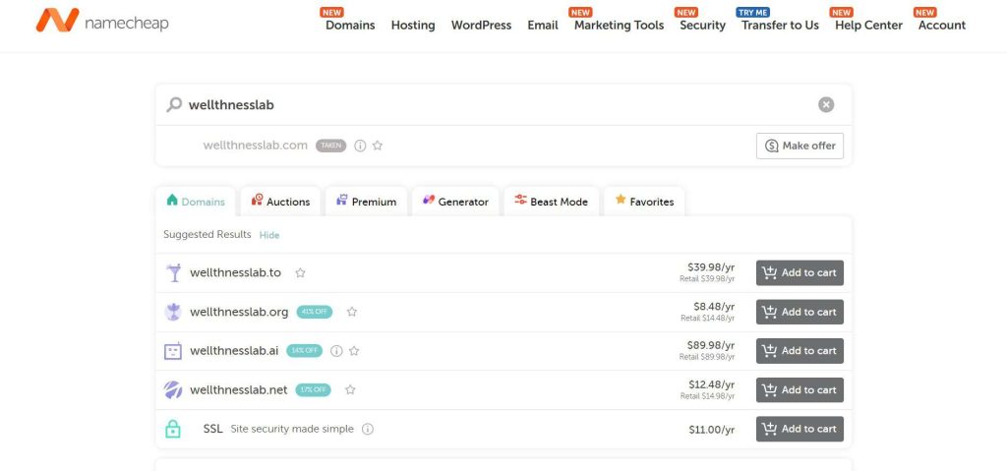Click the wellthnesslab.net domain name
The width and height of the screenshot is (1007, 471).
tap(239, 389)
